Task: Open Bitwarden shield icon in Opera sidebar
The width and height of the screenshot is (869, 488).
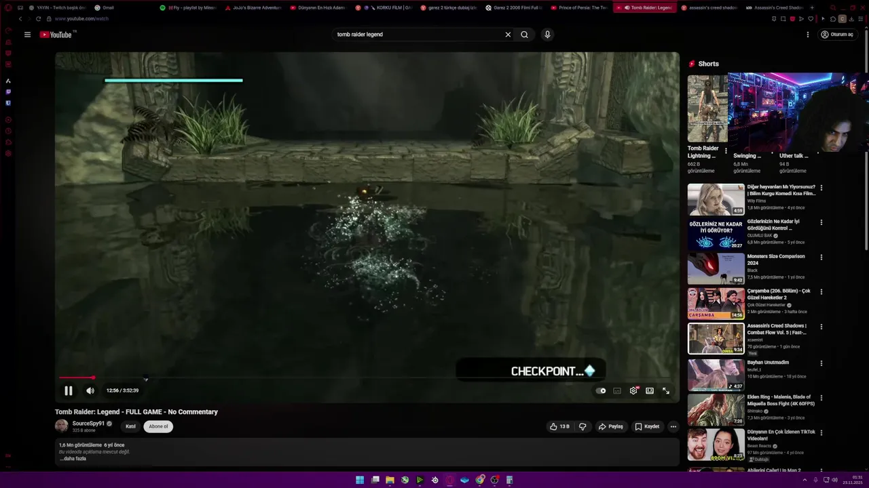Action: coord(8,103)
